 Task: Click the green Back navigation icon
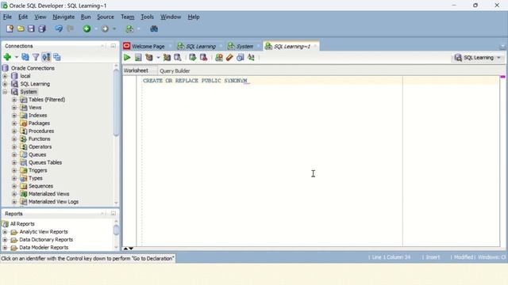pyautogui.click(x=87, y=28)
